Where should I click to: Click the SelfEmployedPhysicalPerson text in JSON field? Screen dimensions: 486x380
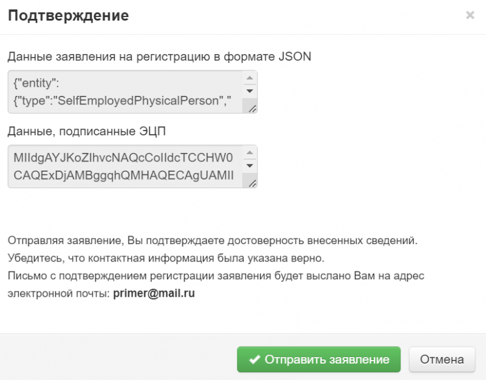tap(137, 101)
